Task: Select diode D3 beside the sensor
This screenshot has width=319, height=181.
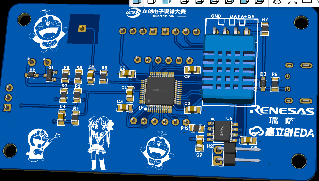Action: click(263, 83)
